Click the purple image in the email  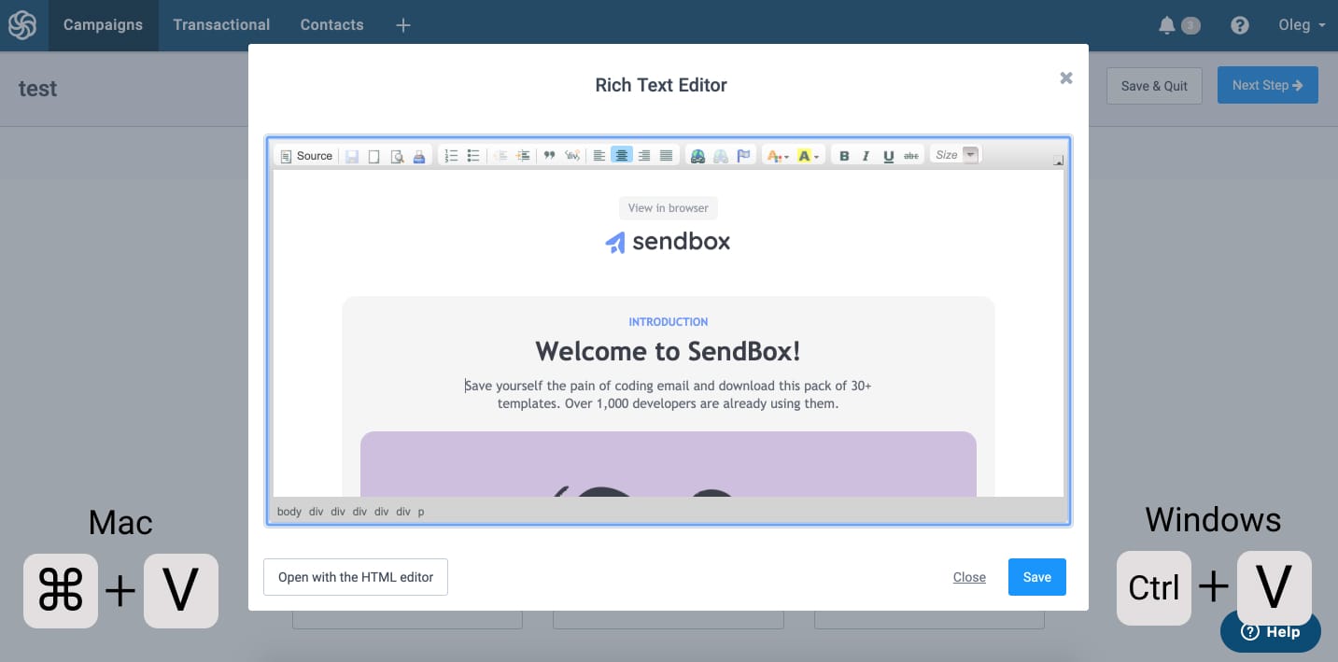coord(669,464)
